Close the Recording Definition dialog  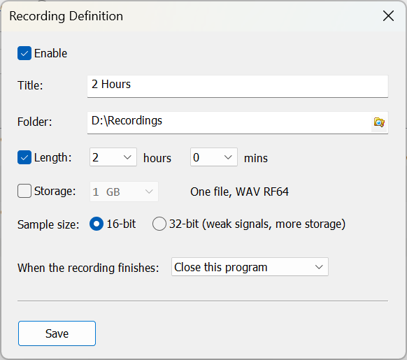point(388,16)
